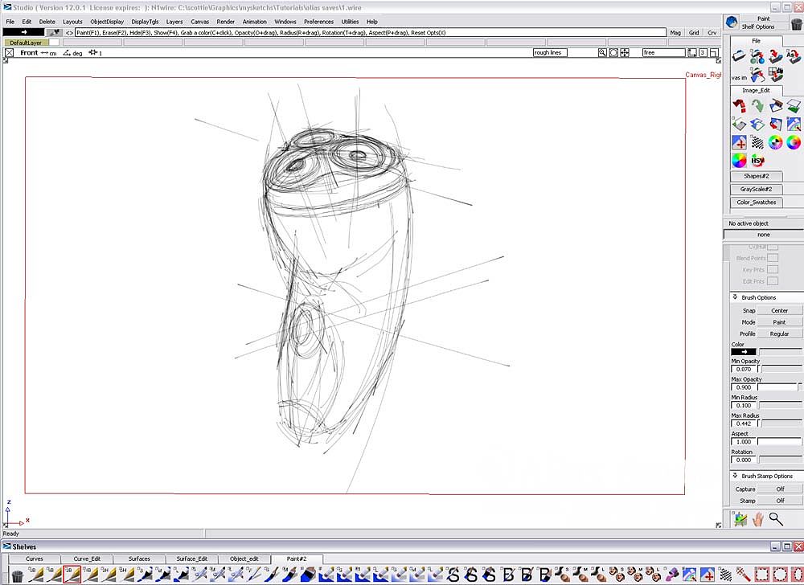Click the red undo arrow icon

[739, 106]
